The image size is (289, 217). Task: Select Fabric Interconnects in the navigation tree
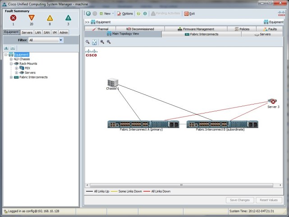click(33, 77)
